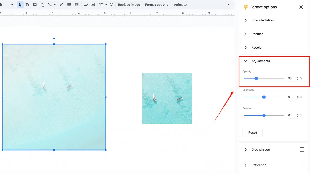Open the shape tool
The image size is (310, 174).
42,5
